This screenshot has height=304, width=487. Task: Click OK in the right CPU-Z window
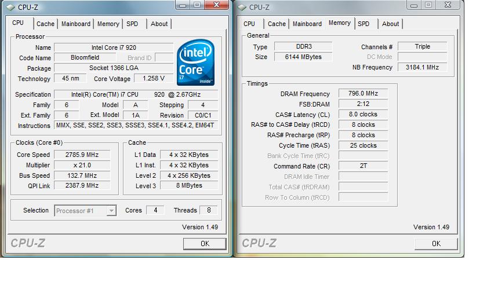pyautogui.click(x=436, y=244)
